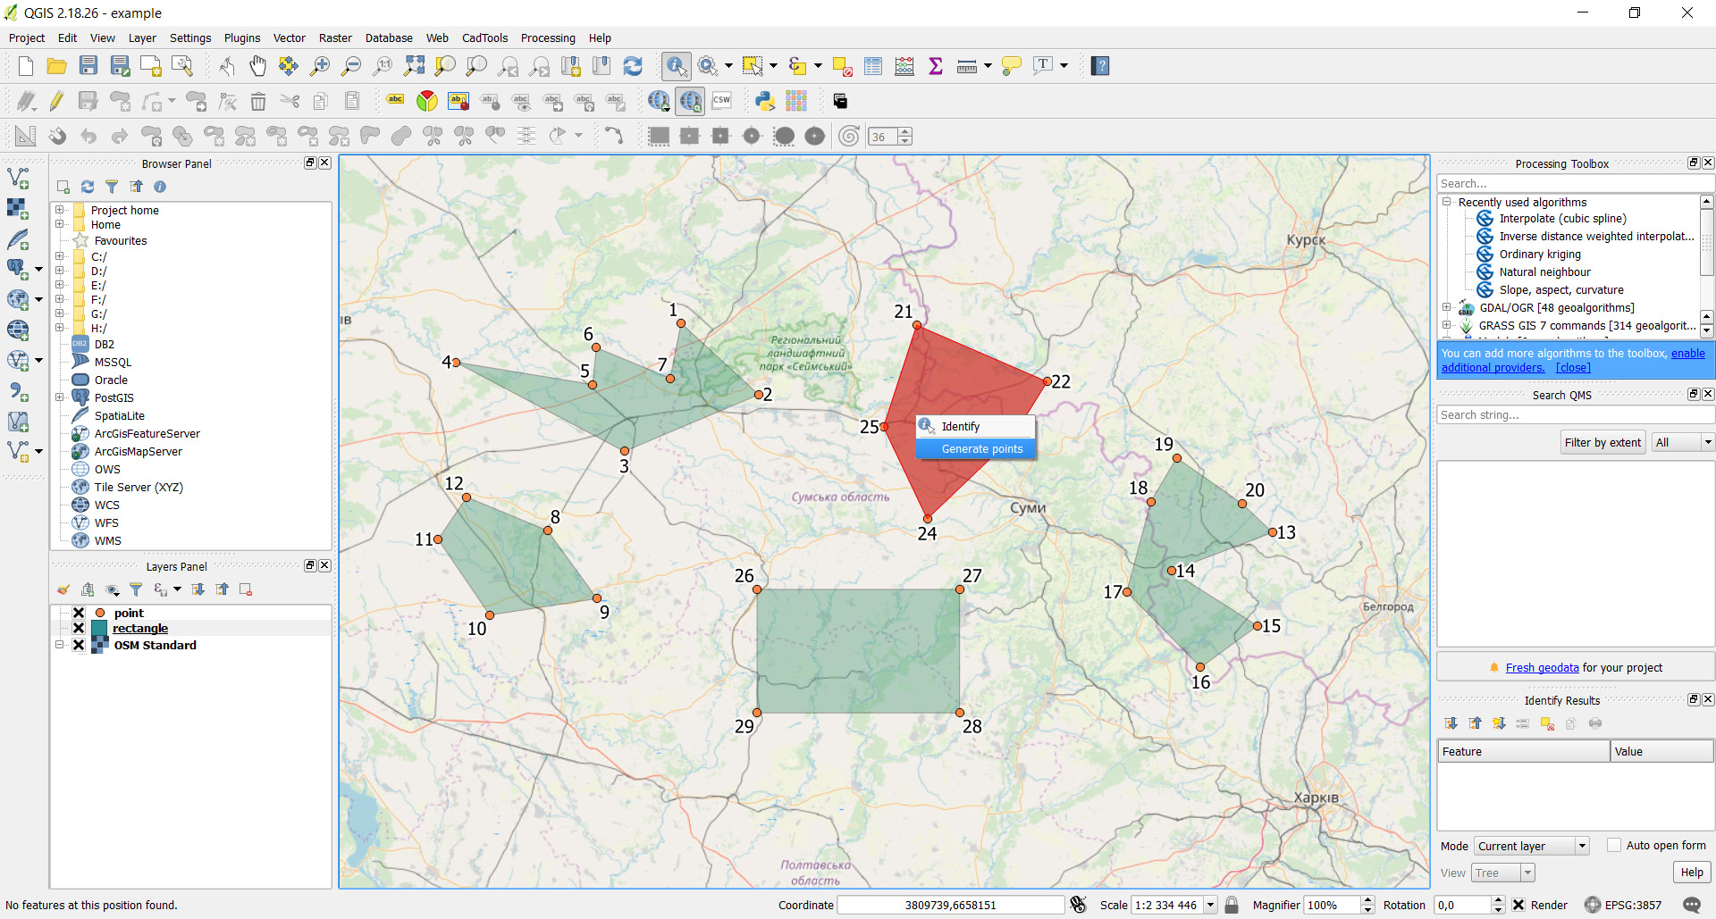Toggle the Render checkbox
This screenshot has height=919, width=1716.
coord(1518,905)
